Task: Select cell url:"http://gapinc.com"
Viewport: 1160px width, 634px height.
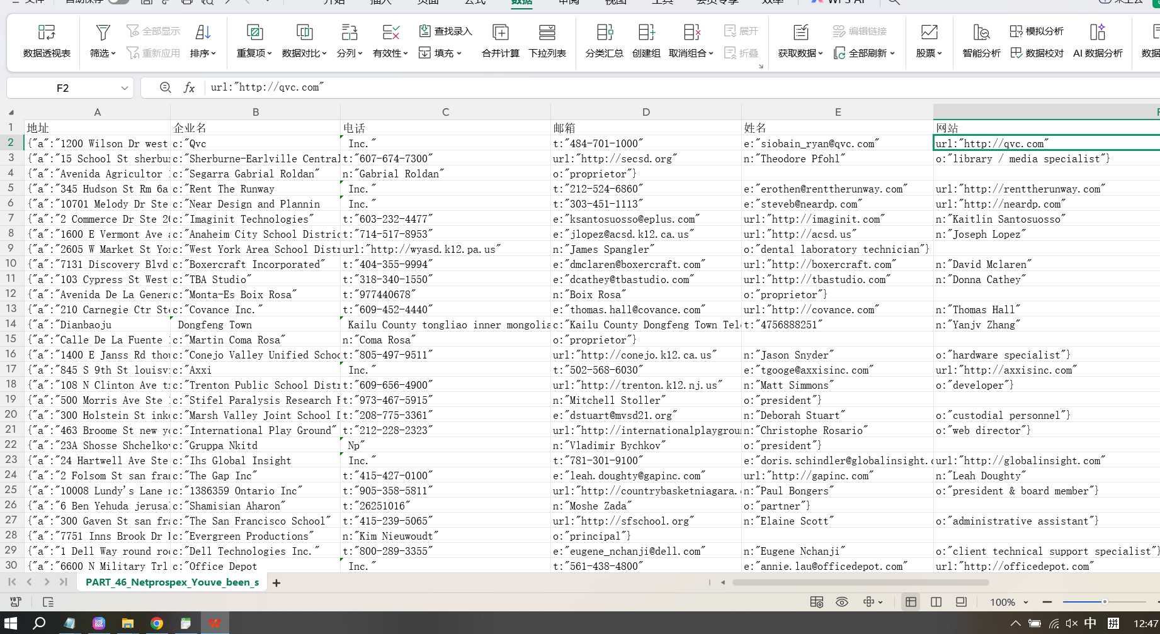Action: point(837,475)
